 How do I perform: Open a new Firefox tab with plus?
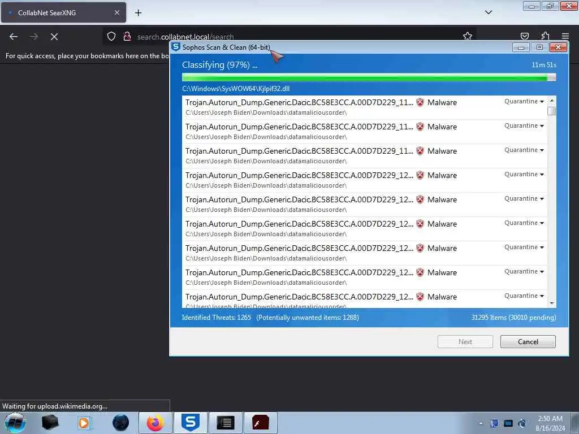pyautogui.click(x=138, y=13)
